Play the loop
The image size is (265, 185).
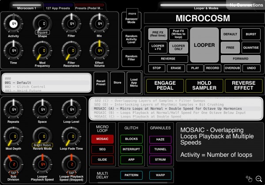[x=195, y=68]
